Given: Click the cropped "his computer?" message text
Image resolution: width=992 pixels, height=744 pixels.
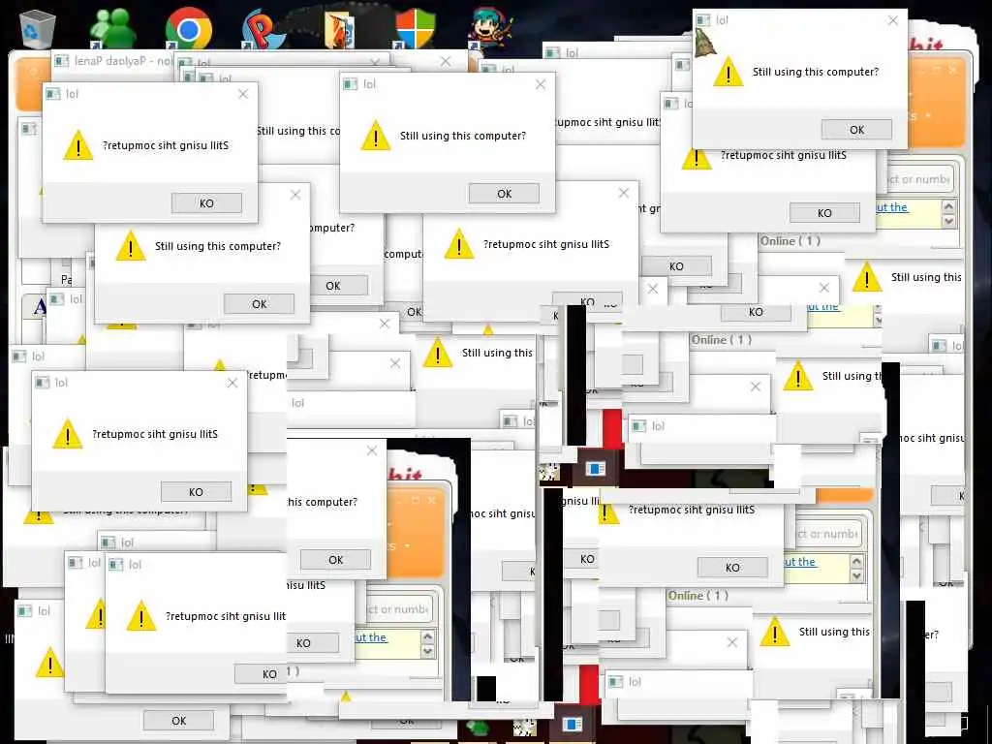Looking at the screenshot, I should pos(322,502).
